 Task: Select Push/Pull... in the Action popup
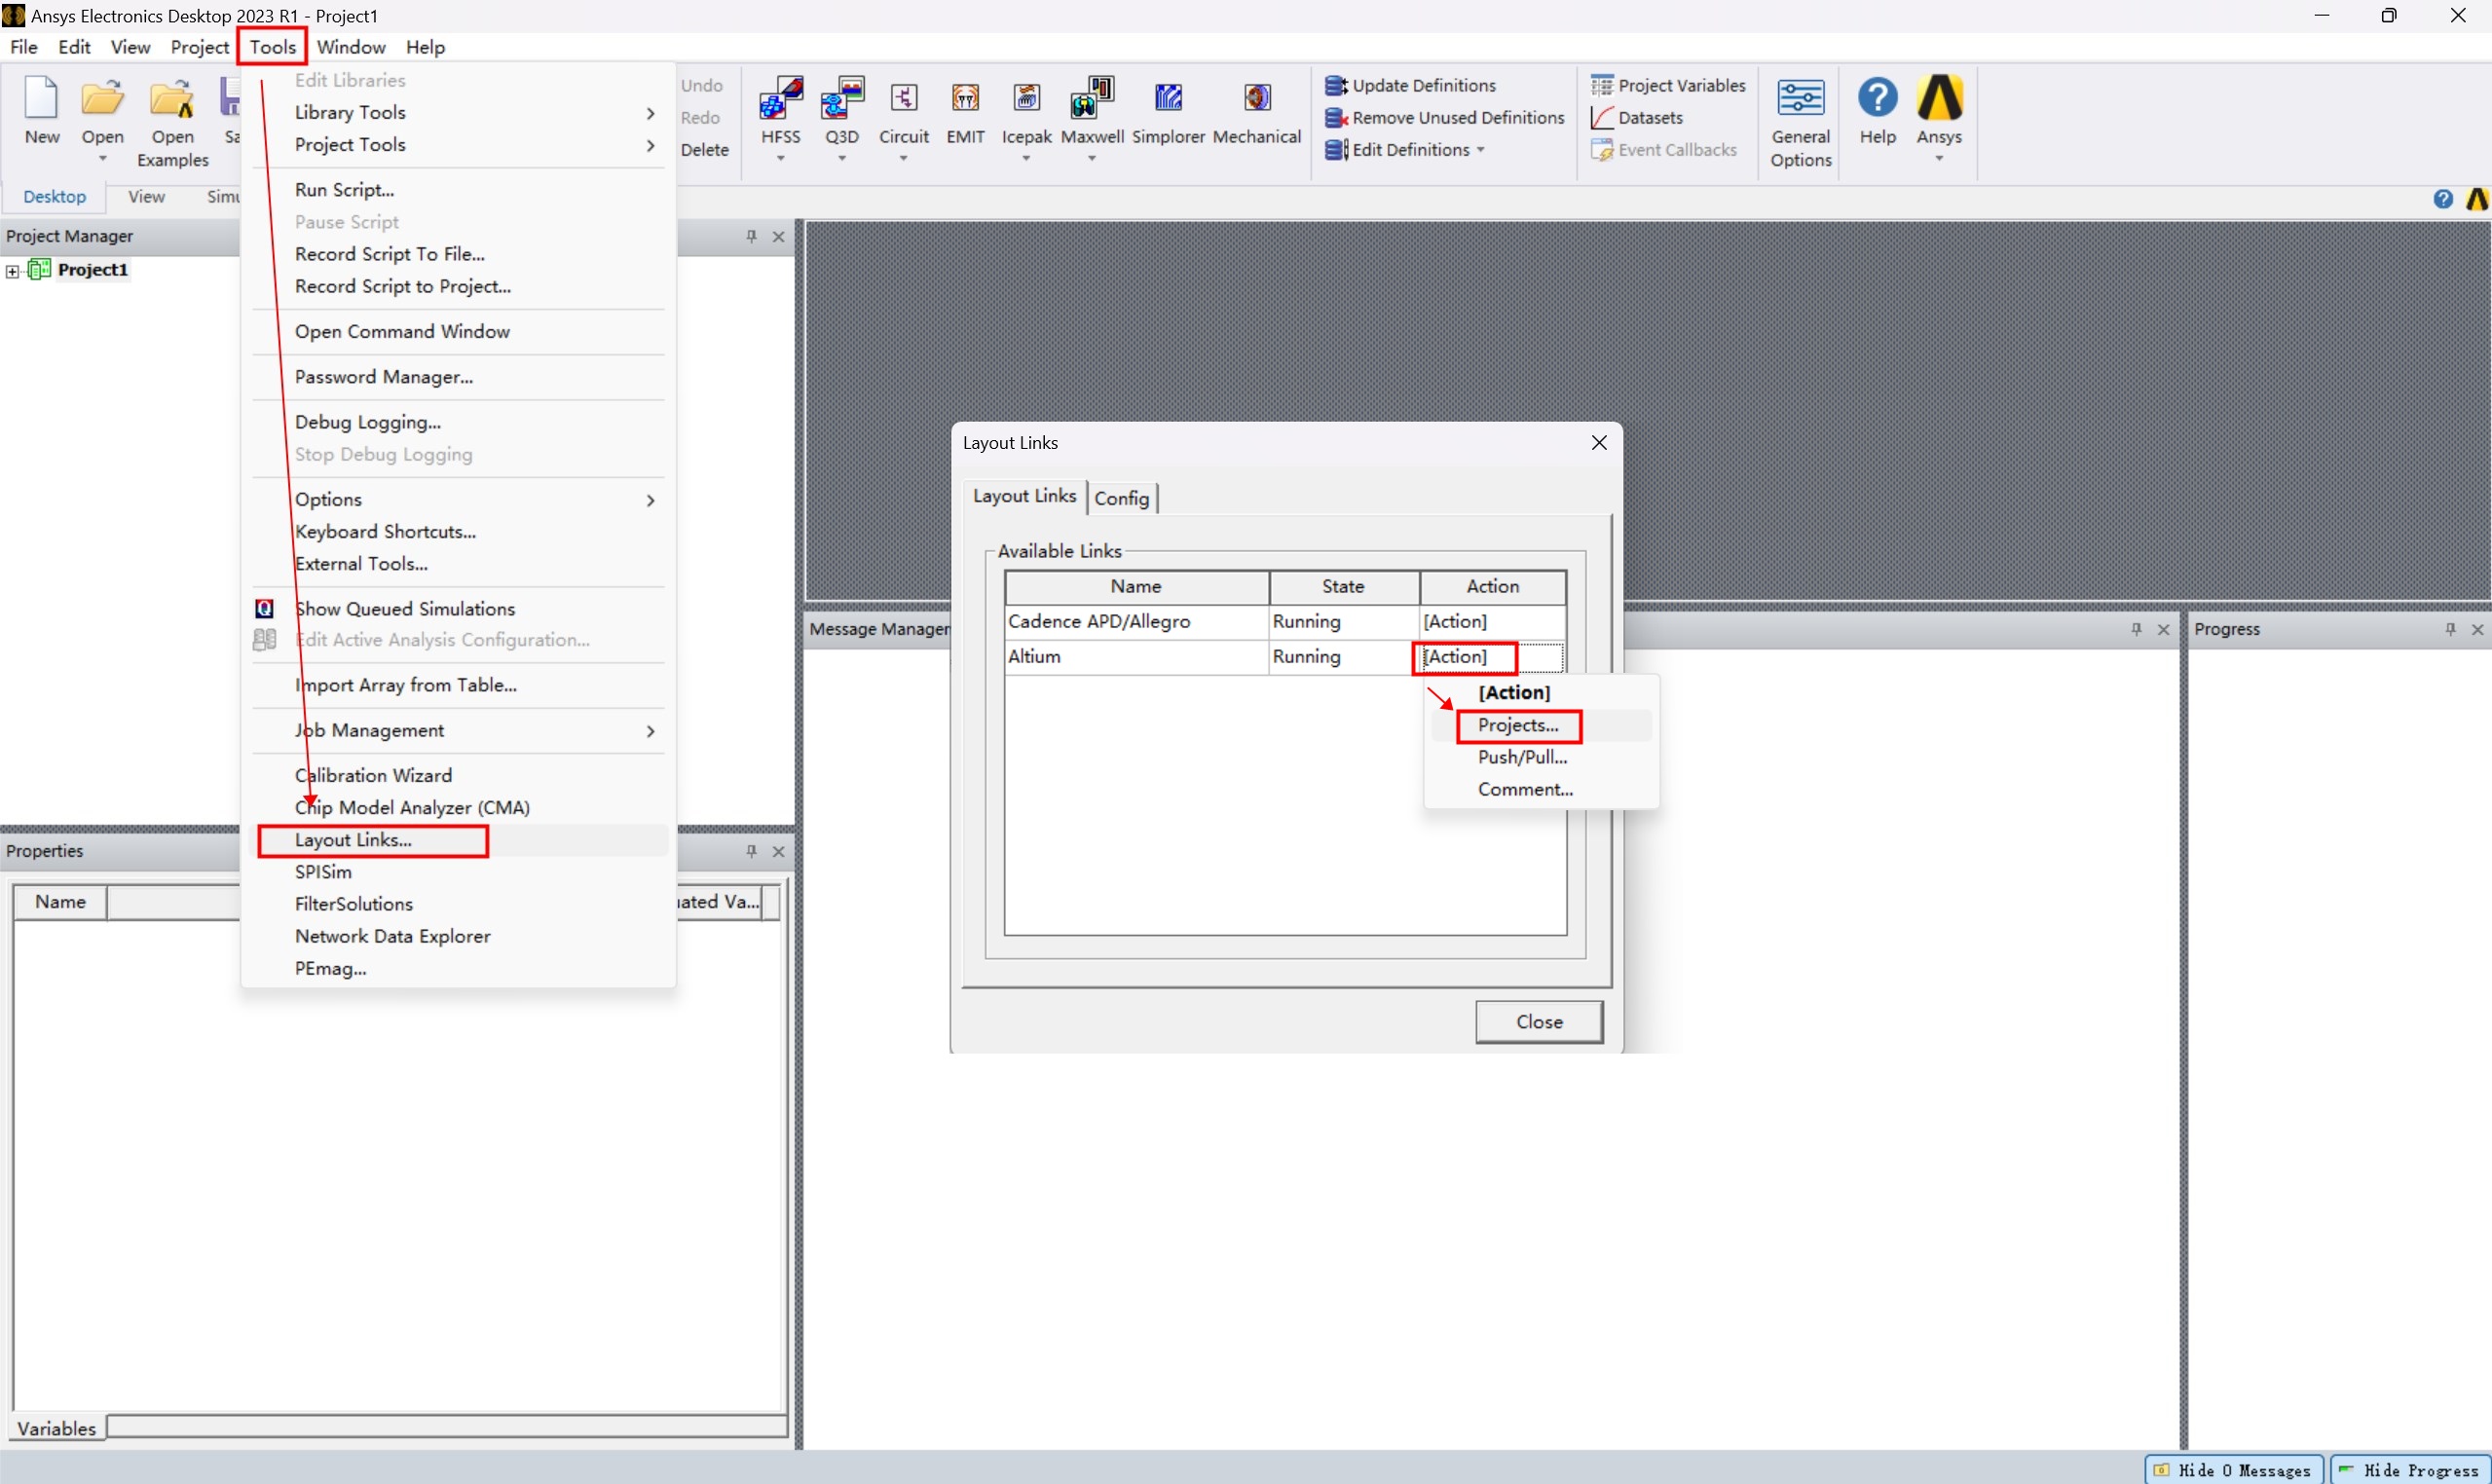click(x=1522, y=758)
